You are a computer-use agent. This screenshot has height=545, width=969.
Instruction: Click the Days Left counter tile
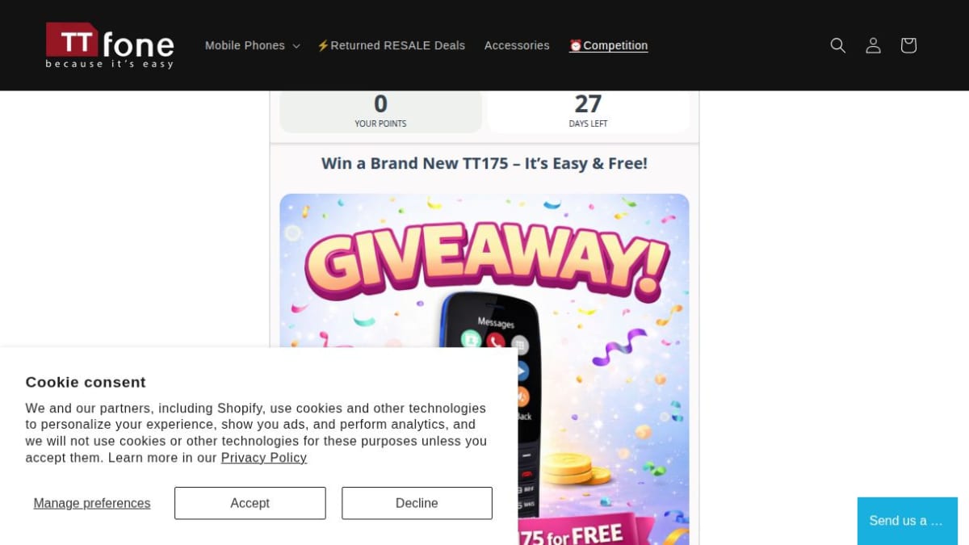pyautogui.click(x=588, y=111)
